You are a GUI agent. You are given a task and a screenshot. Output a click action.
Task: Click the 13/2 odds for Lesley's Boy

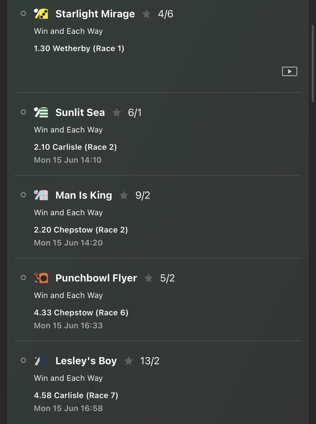coord(150,361)
